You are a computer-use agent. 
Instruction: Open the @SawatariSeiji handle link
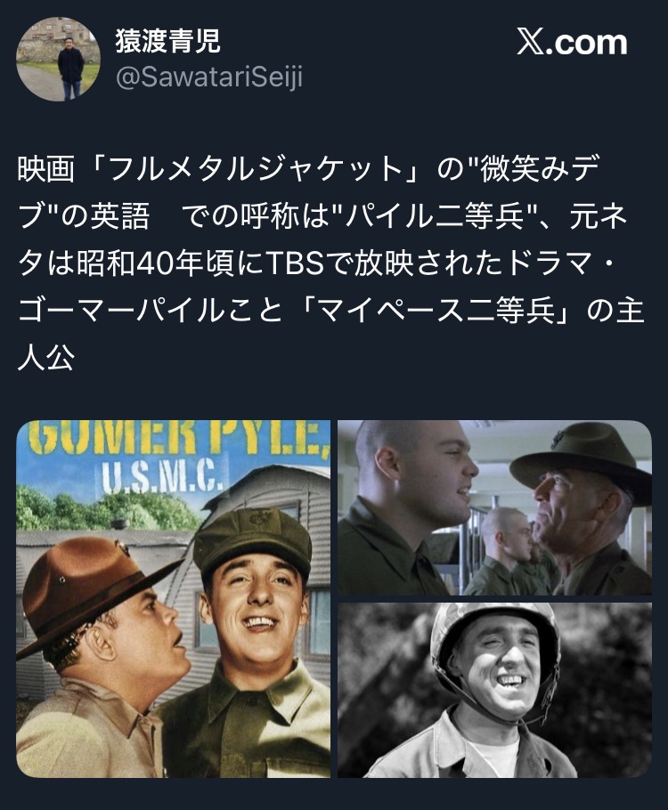[x=209, y=78]
